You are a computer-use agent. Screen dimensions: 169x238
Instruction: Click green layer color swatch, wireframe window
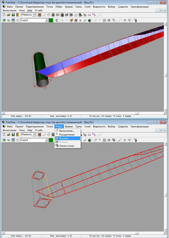click(51, 140)
